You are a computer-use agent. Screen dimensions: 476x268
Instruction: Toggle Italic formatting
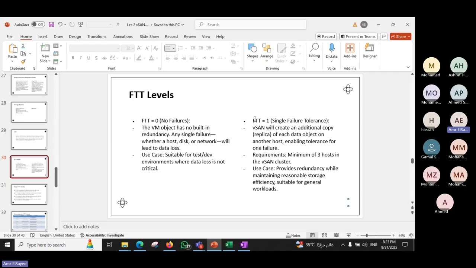(81, 58)
